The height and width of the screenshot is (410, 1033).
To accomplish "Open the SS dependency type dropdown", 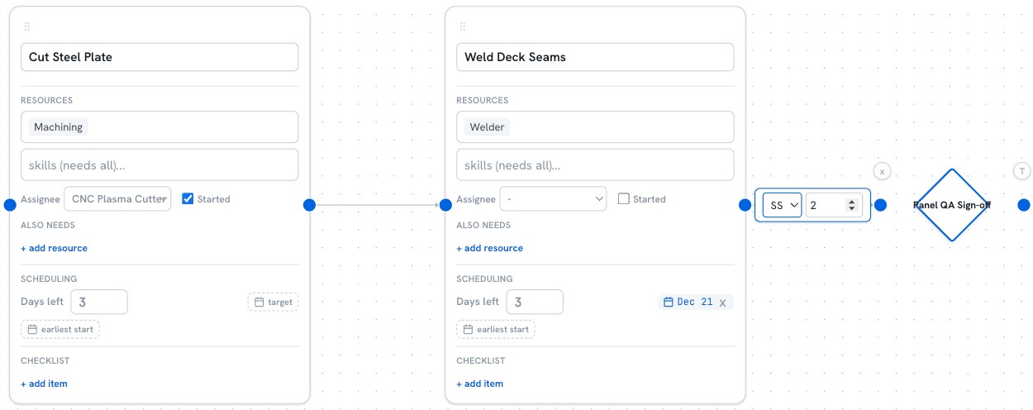I will point(782,205).
